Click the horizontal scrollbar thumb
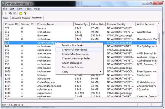 coord(40,98)
